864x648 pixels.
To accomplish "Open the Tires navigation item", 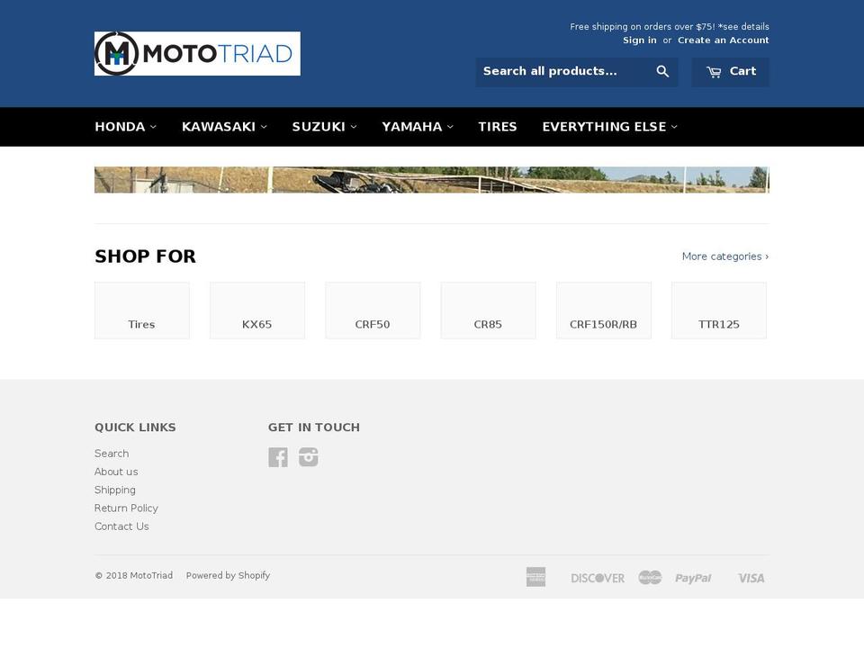I will (x=498, y=127).
